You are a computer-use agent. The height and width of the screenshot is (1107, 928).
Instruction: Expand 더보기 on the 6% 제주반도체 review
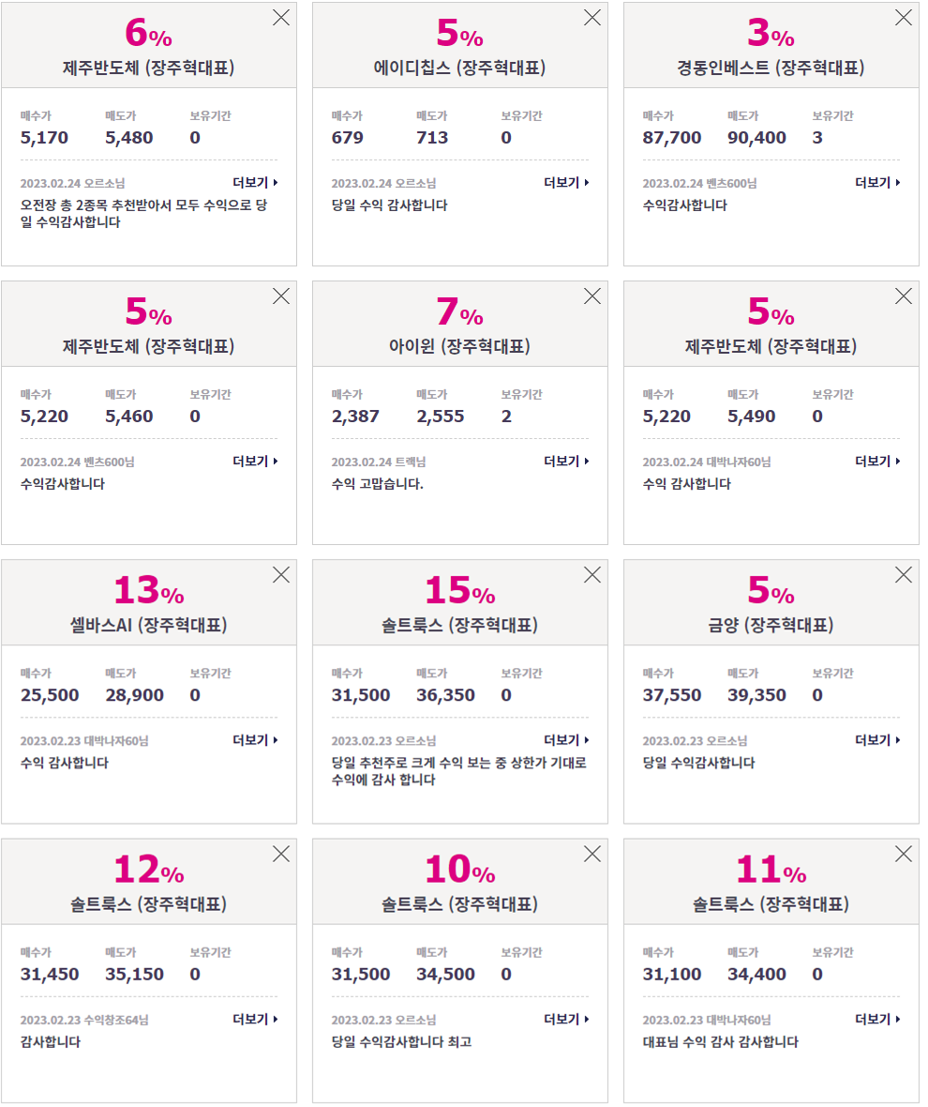pos(255,183)
